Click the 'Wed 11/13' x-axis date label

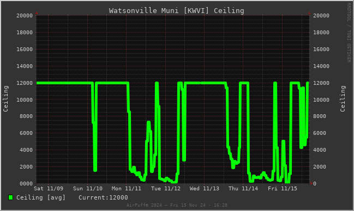click(x=205, y=189)
